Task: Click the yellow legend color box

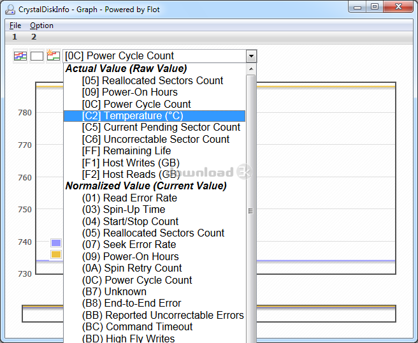Action: (56, 254)
